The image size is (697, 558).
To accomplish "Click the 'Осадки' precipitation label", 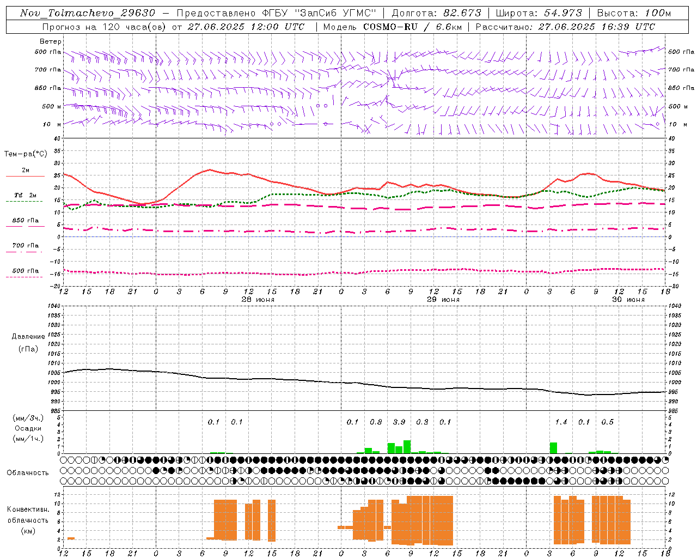I will click(x=28, y=428).
